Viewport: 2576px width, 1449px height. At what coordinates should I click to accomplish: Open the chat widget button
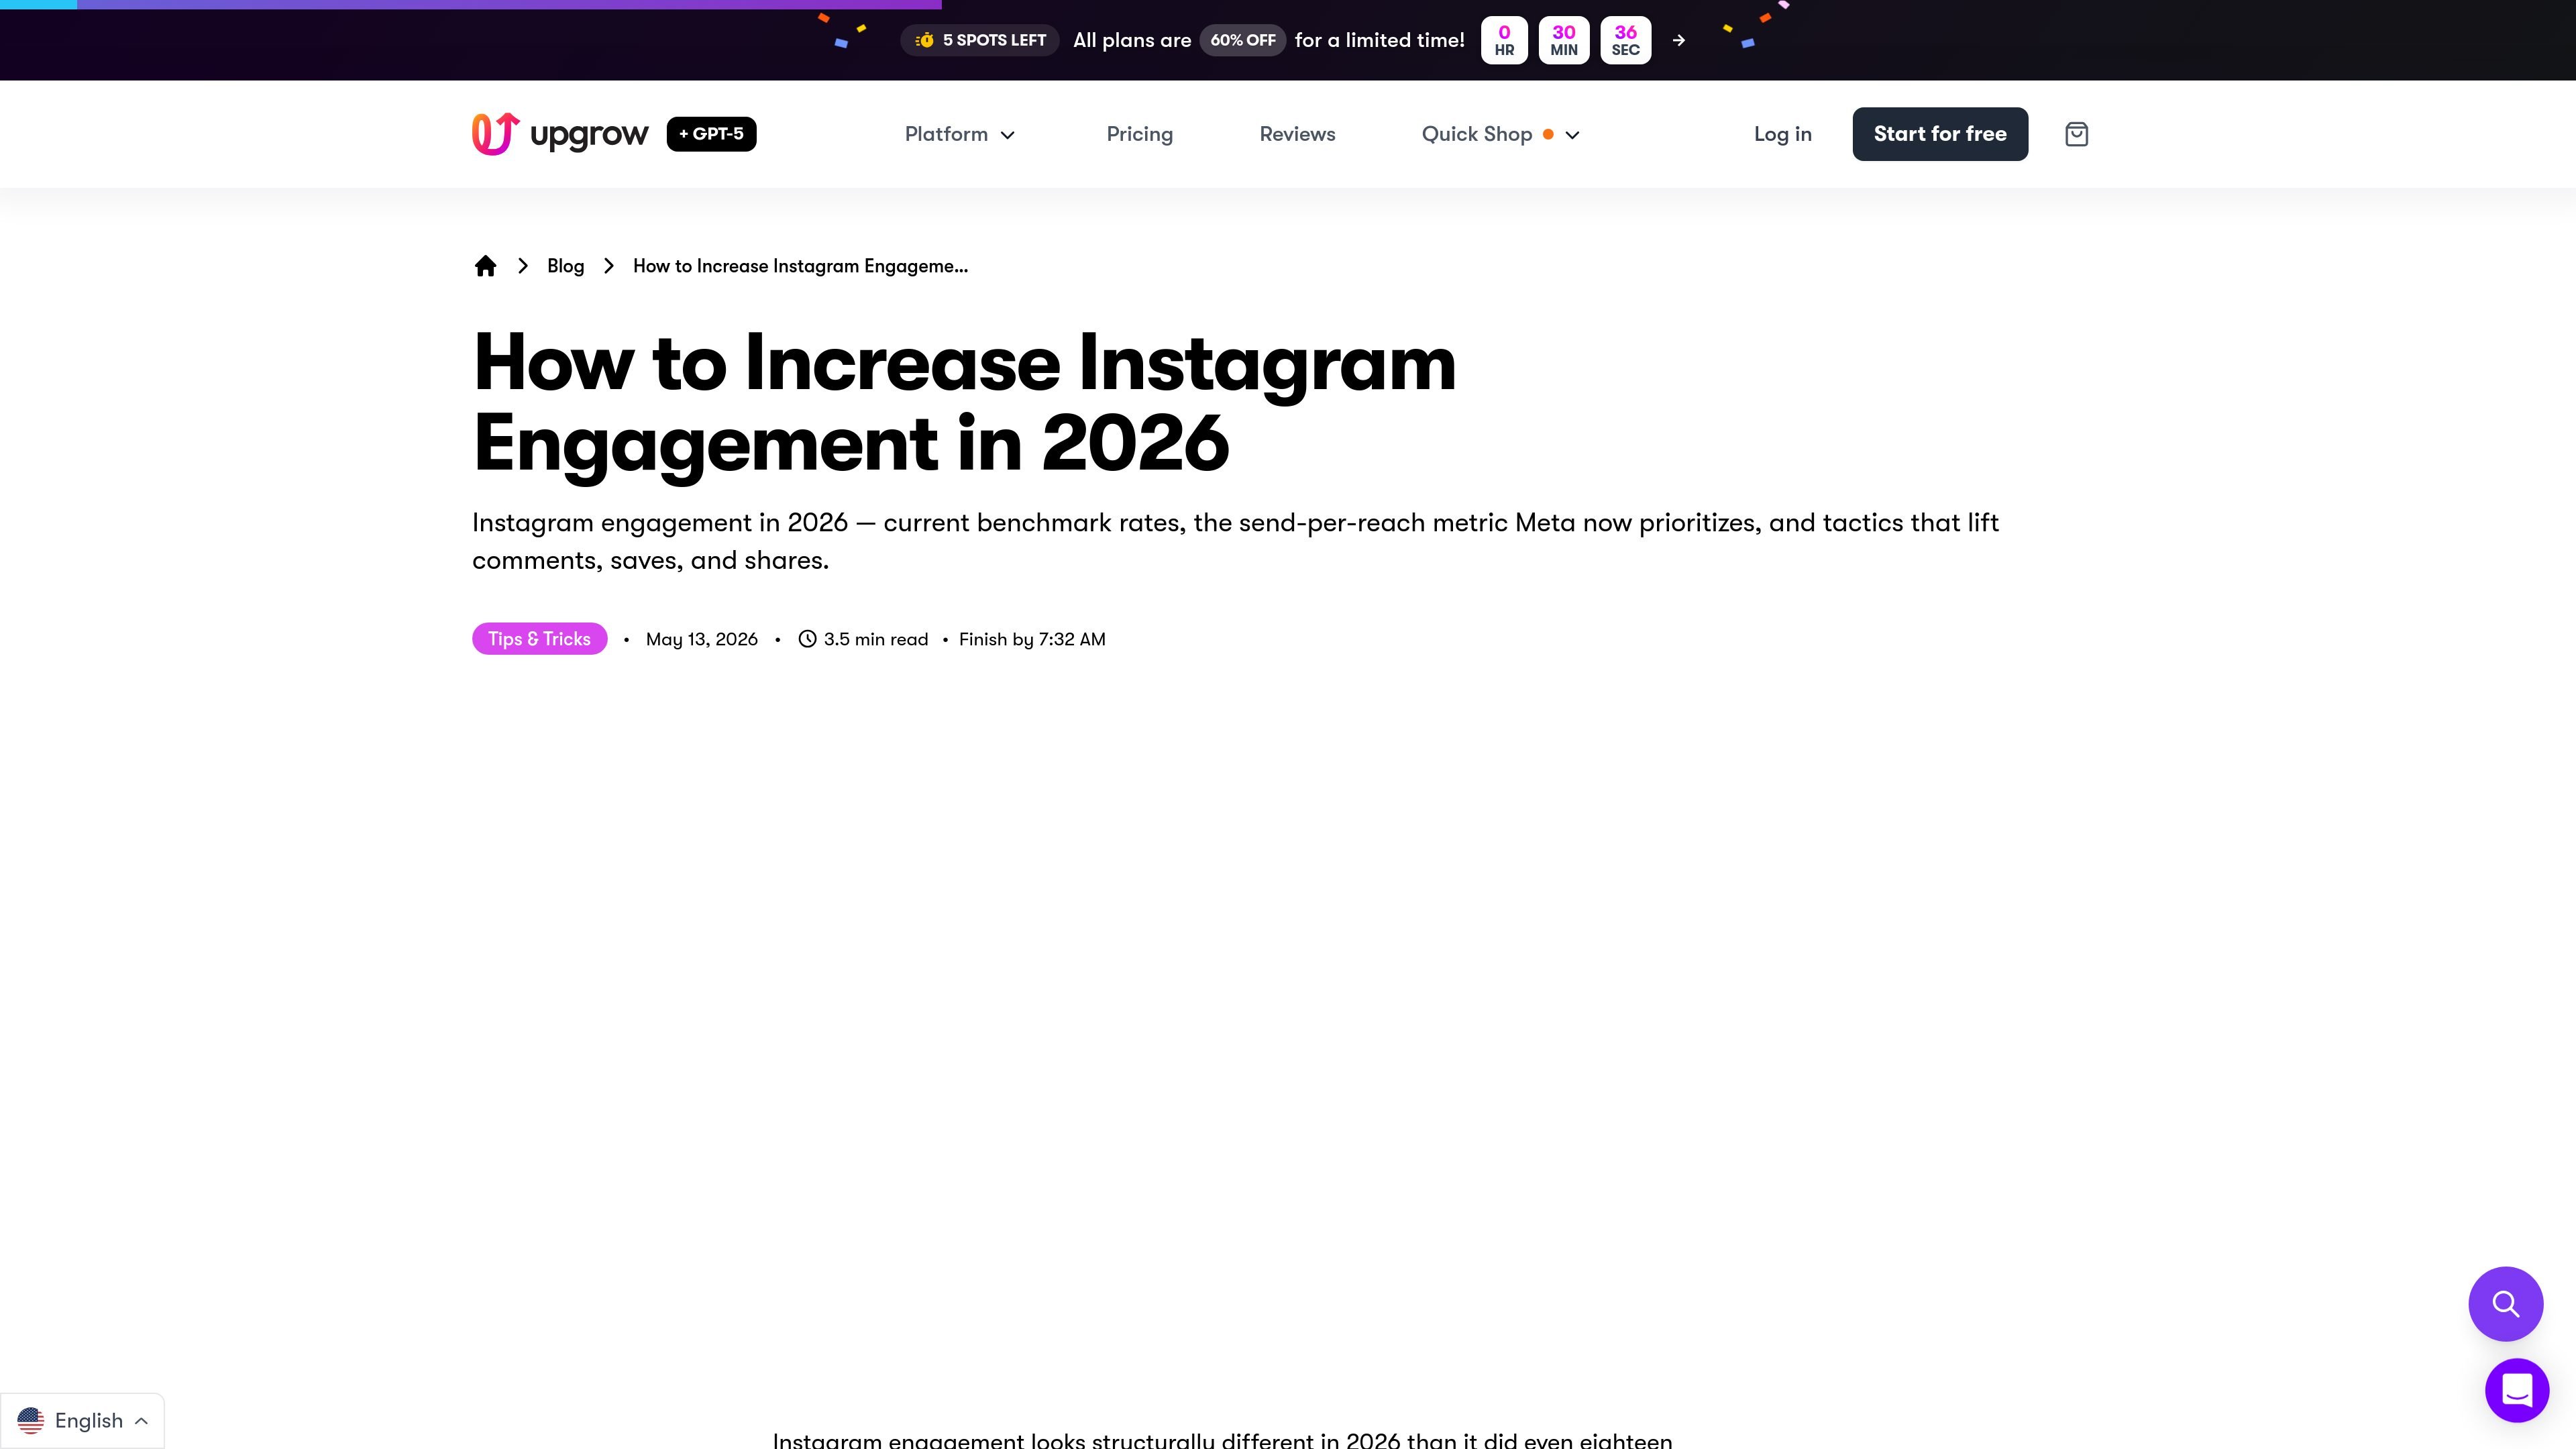point(2516,1390)
